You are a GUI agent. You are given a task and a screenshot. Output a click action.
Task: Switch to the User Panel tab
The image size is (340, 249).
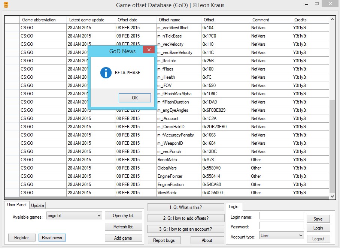[17, 205]
